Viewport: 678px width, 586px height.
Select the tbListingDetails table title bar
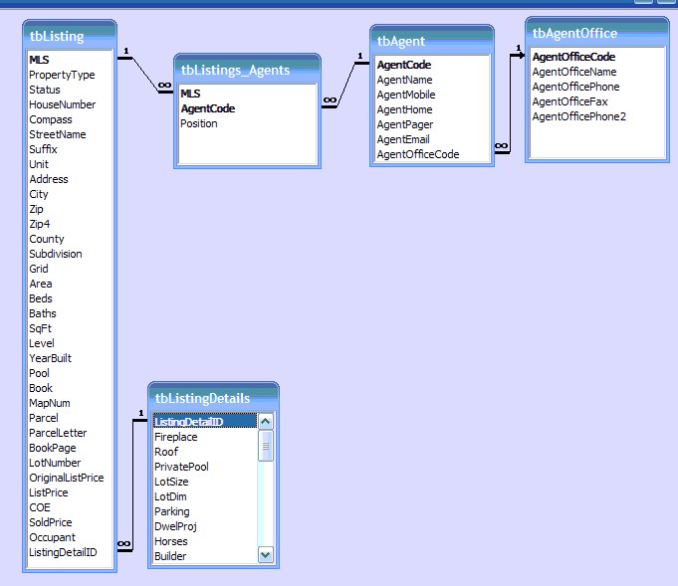point(214,398)
